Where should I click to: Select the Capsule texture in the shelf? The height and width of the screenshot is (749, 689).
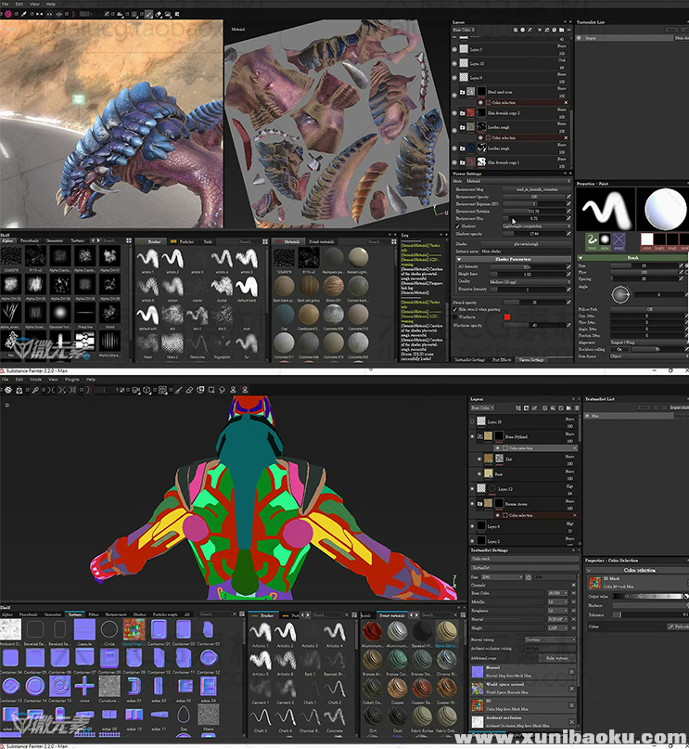pos(84,631)
